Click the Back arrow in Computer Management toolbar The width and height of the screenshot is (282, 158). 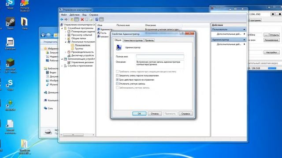pos(62,19)
